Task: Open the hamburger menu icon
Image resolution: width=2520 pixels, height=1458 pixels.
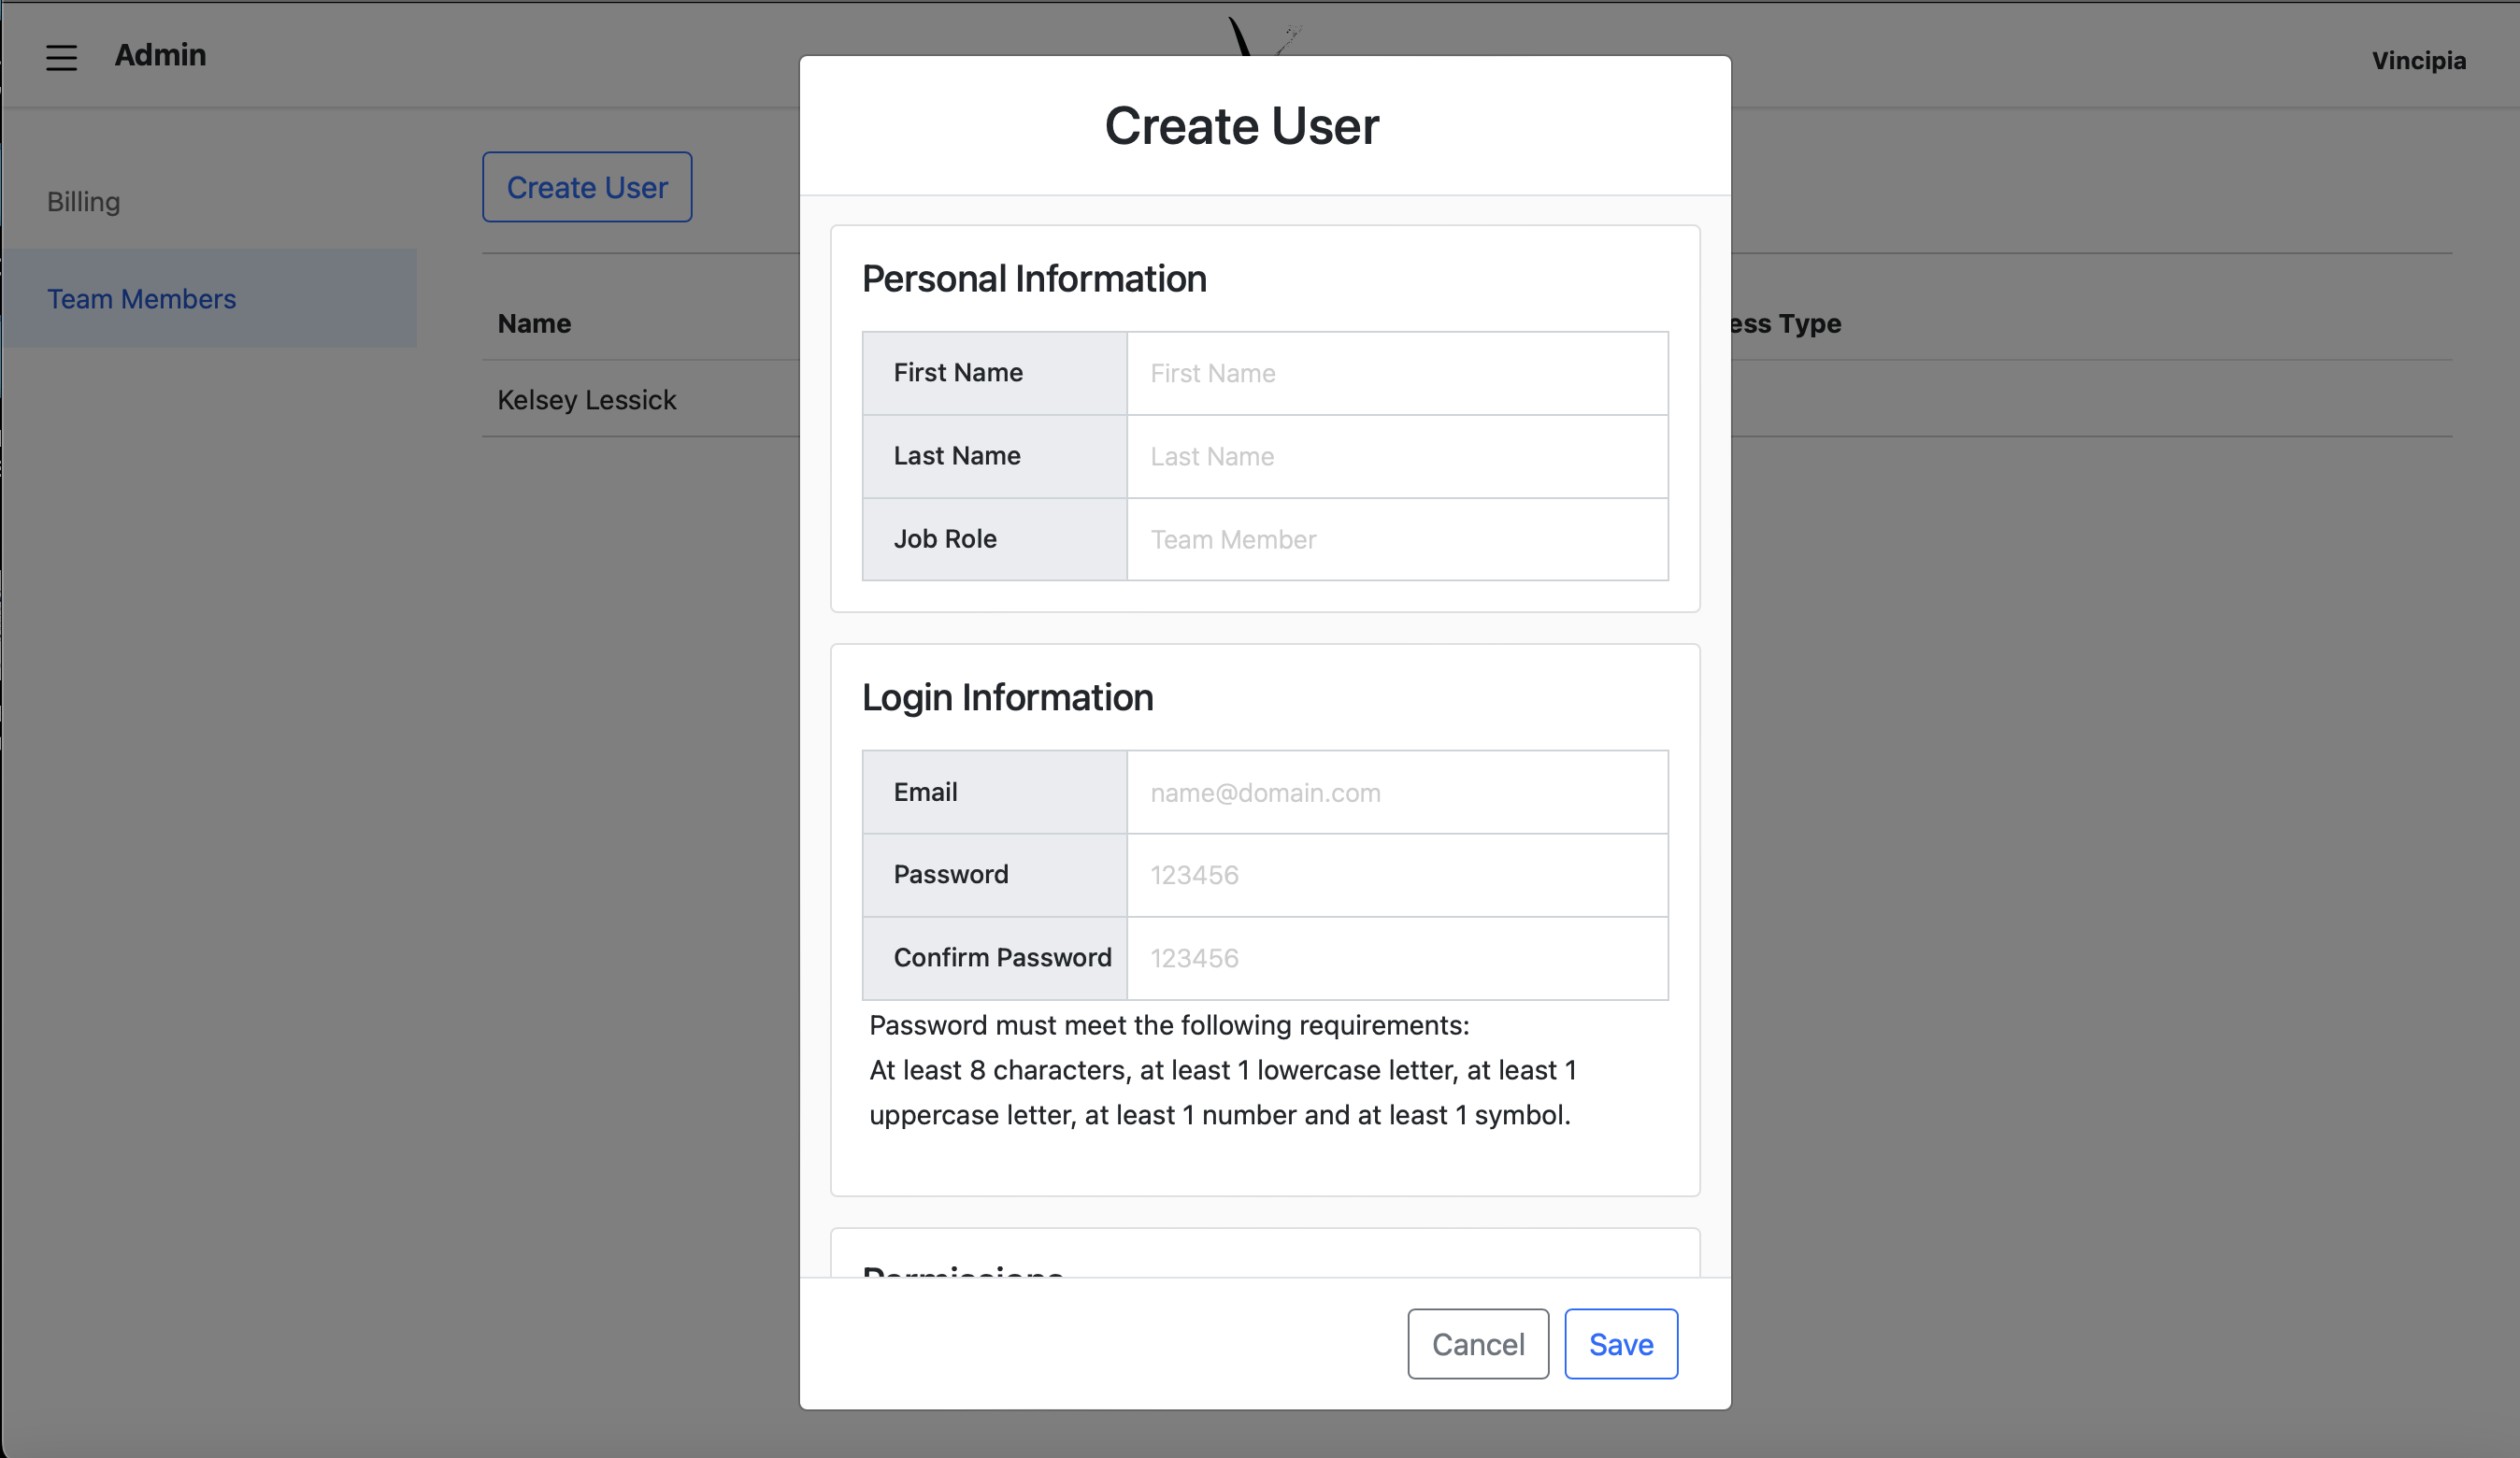Action: click(x=61, y=57)
